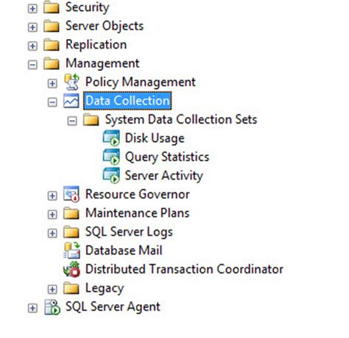The height and width of the screenshot is (338, 349).
Task: Click the Distributed Transaction Coordinator icon
Action: coord(71,270)
